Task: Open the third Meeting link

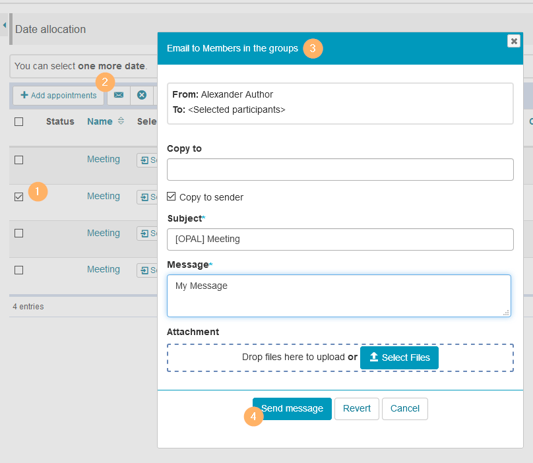Action: click(x=104, y=233)
